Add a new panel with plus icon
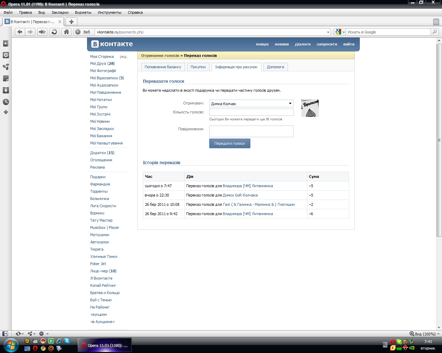The width and height of the screenshot is (442, 353). (x=6, y=112)
